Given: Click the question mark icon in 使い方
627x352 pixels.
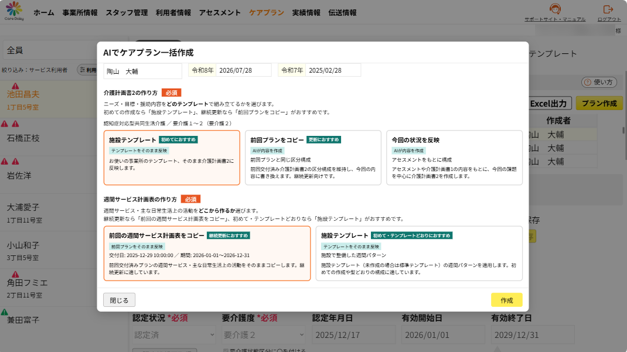Looking at the screenshot, I should click(587, 83).
